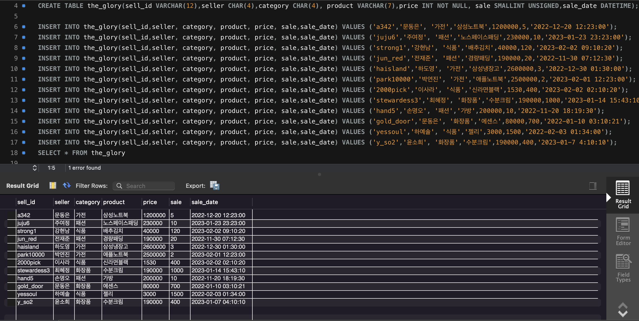Click the statement marker dot on line 15

pyautogui.click(x=24, y=121)
